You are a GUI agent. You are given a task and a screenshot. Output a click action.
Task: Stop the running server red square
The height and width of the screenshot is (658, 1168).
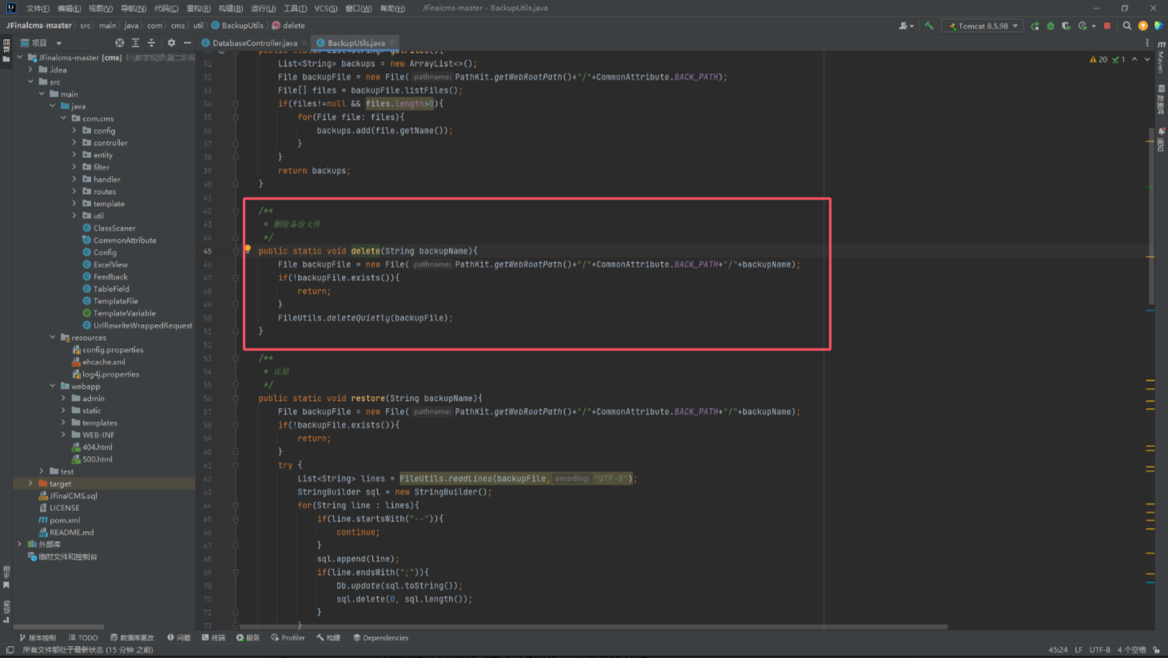pos(1107,26)
